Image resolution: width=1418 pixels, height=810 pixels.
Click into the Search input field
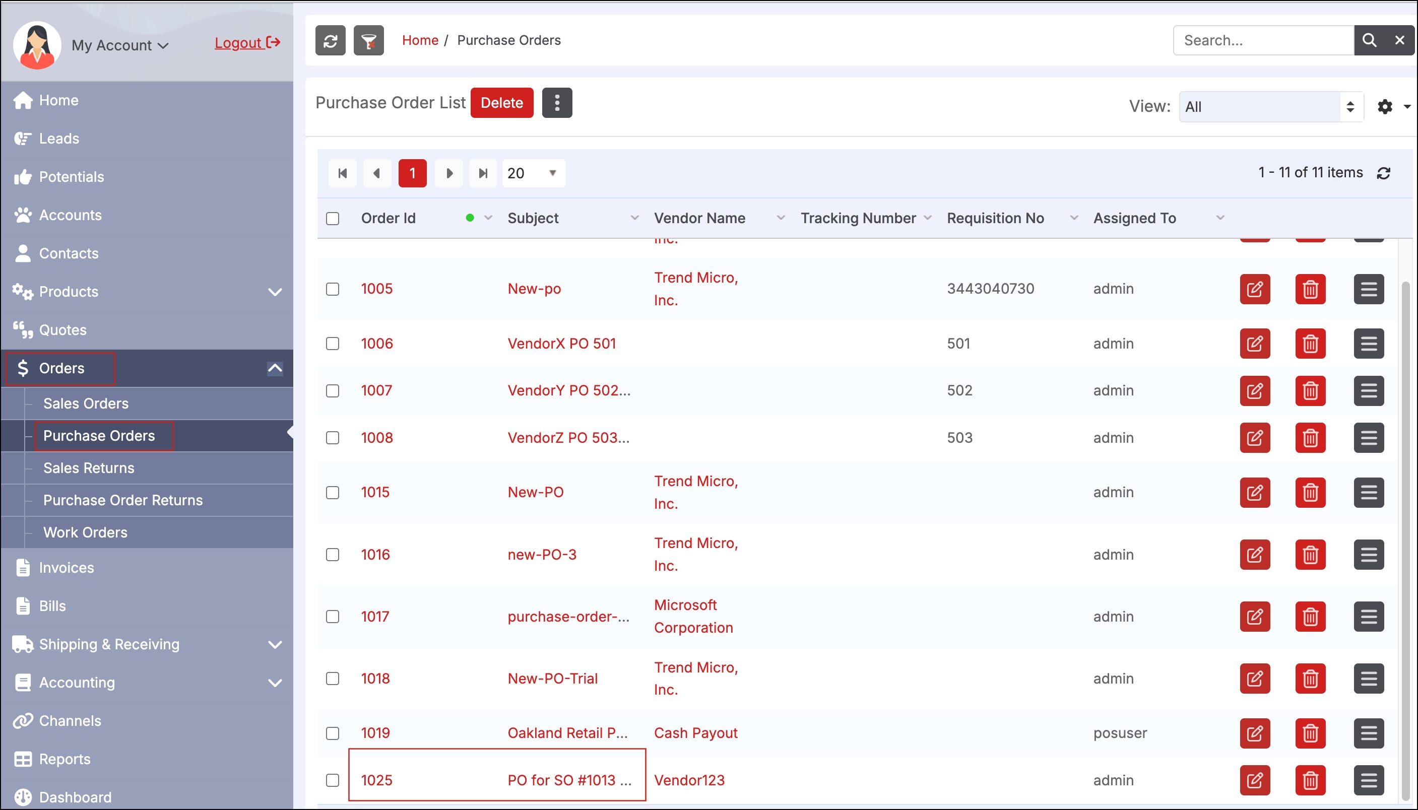[1264, 40]
